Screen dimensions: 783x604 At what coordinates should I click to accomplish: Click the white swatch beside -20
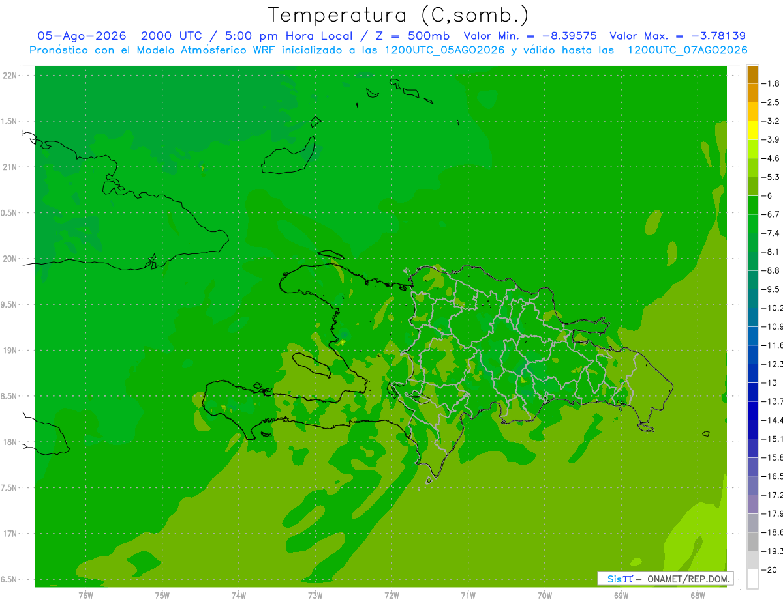[x=752, y=579]
